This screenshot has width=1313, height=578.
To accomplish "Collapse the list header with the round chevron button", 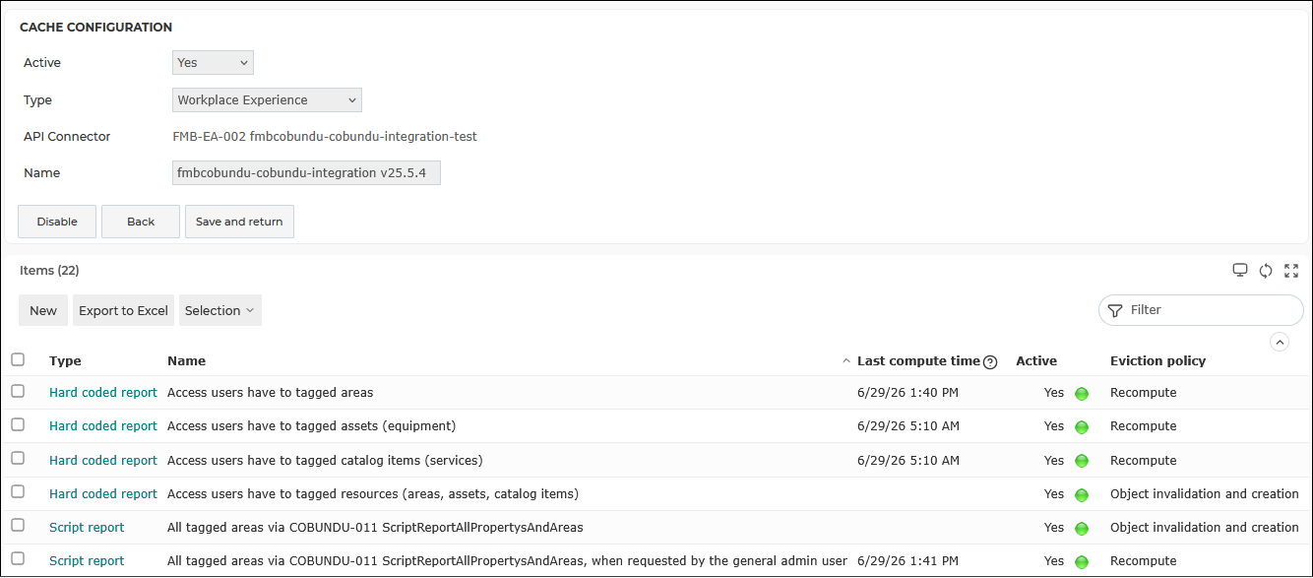I will (1280, 342).
